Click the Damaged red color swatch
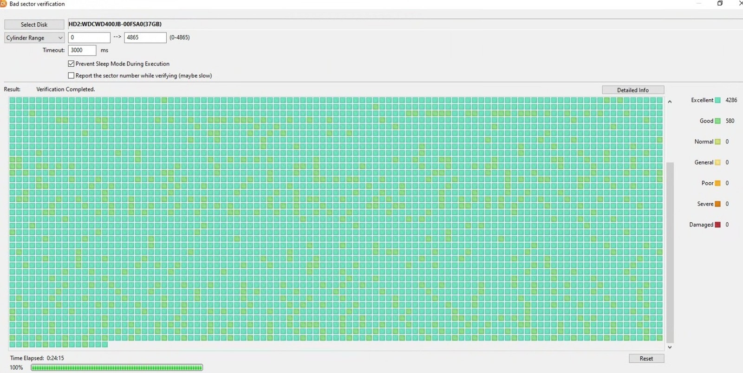The image size is (743, 373). (718, 225)
